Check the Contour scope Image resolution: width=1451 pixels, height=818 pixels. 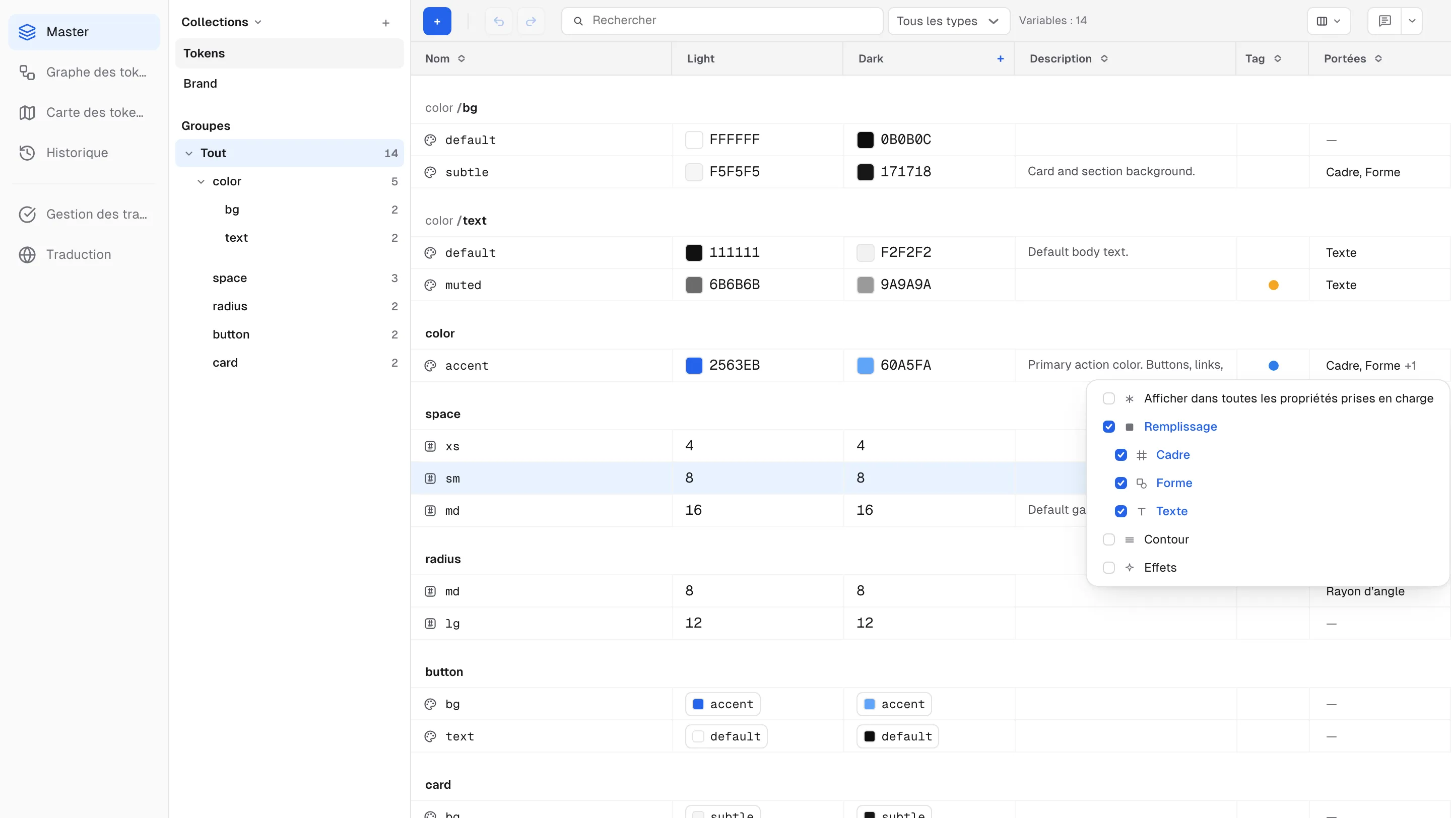(1108, 539)
